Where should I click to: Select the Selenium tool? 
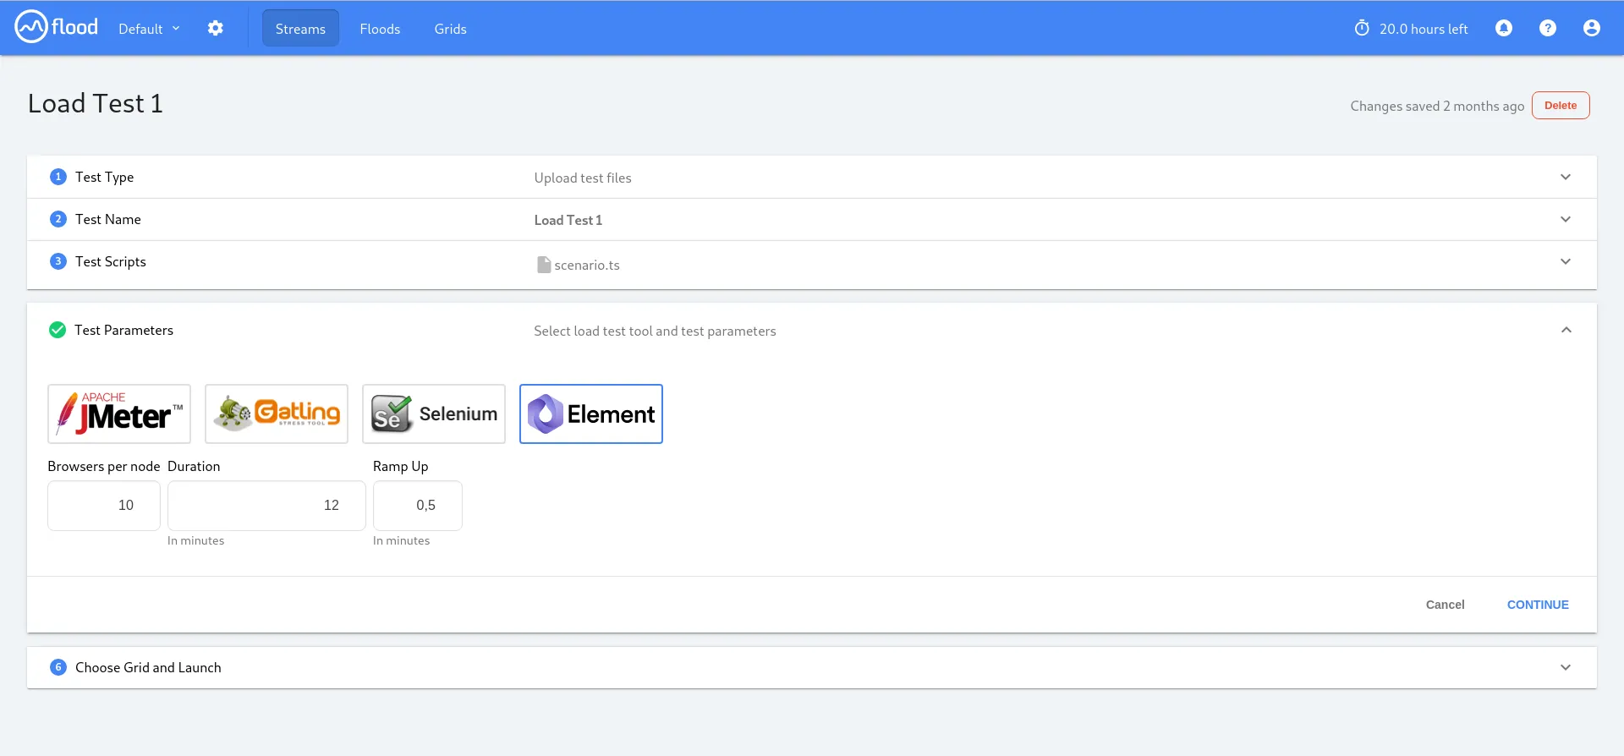[x=434, y=414]
